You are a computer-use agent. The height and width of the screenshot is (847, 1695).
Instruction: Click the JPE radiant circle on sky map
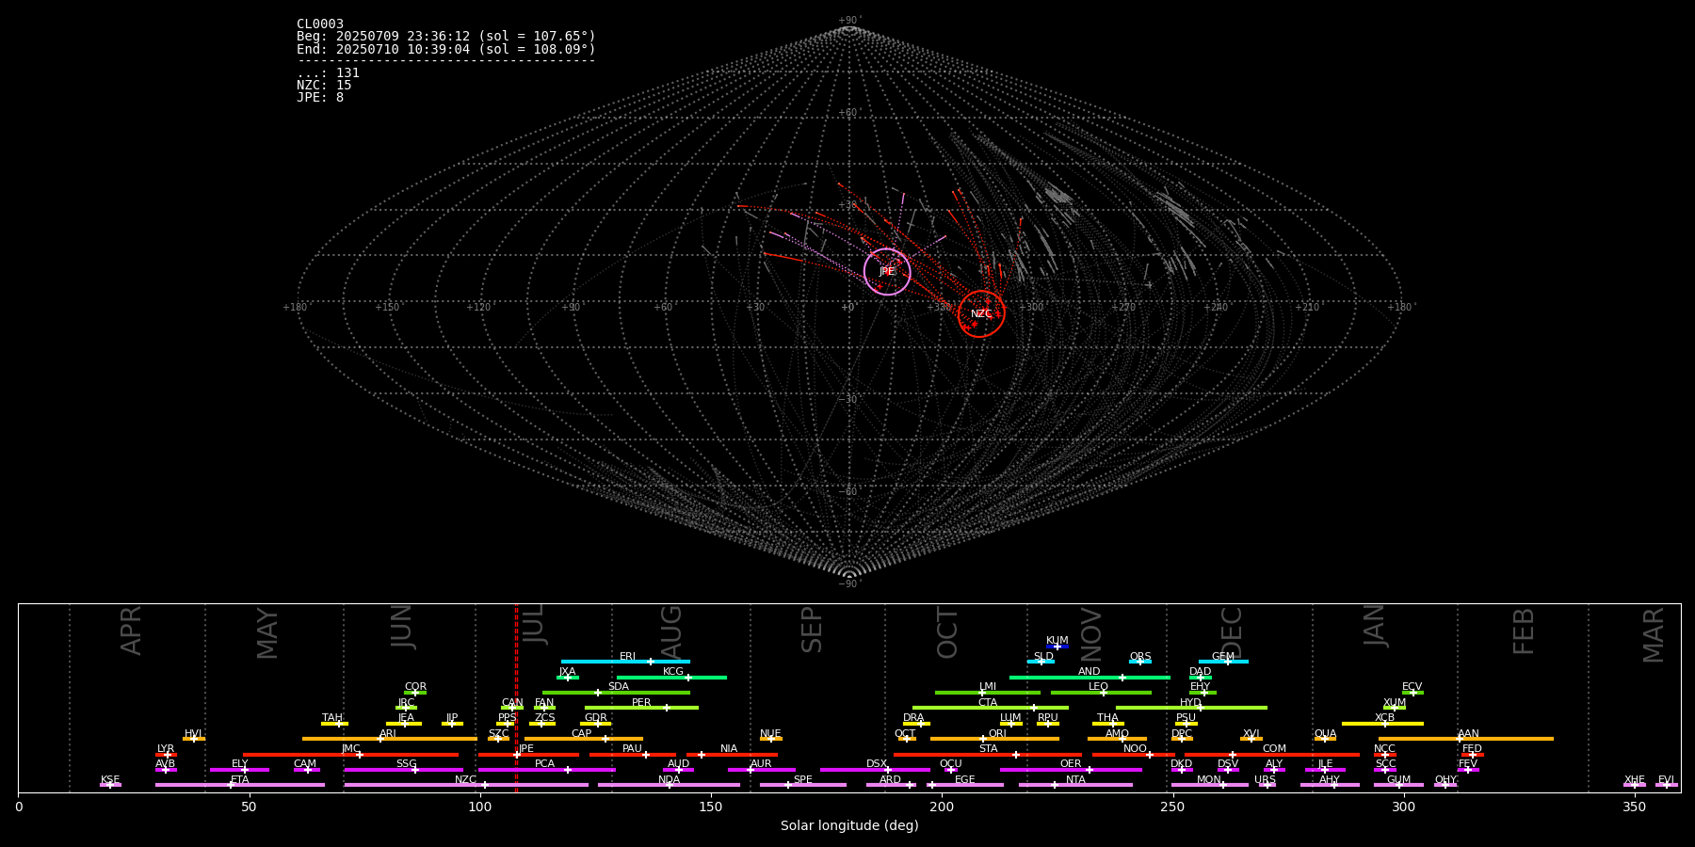click(x=887, y=272)
